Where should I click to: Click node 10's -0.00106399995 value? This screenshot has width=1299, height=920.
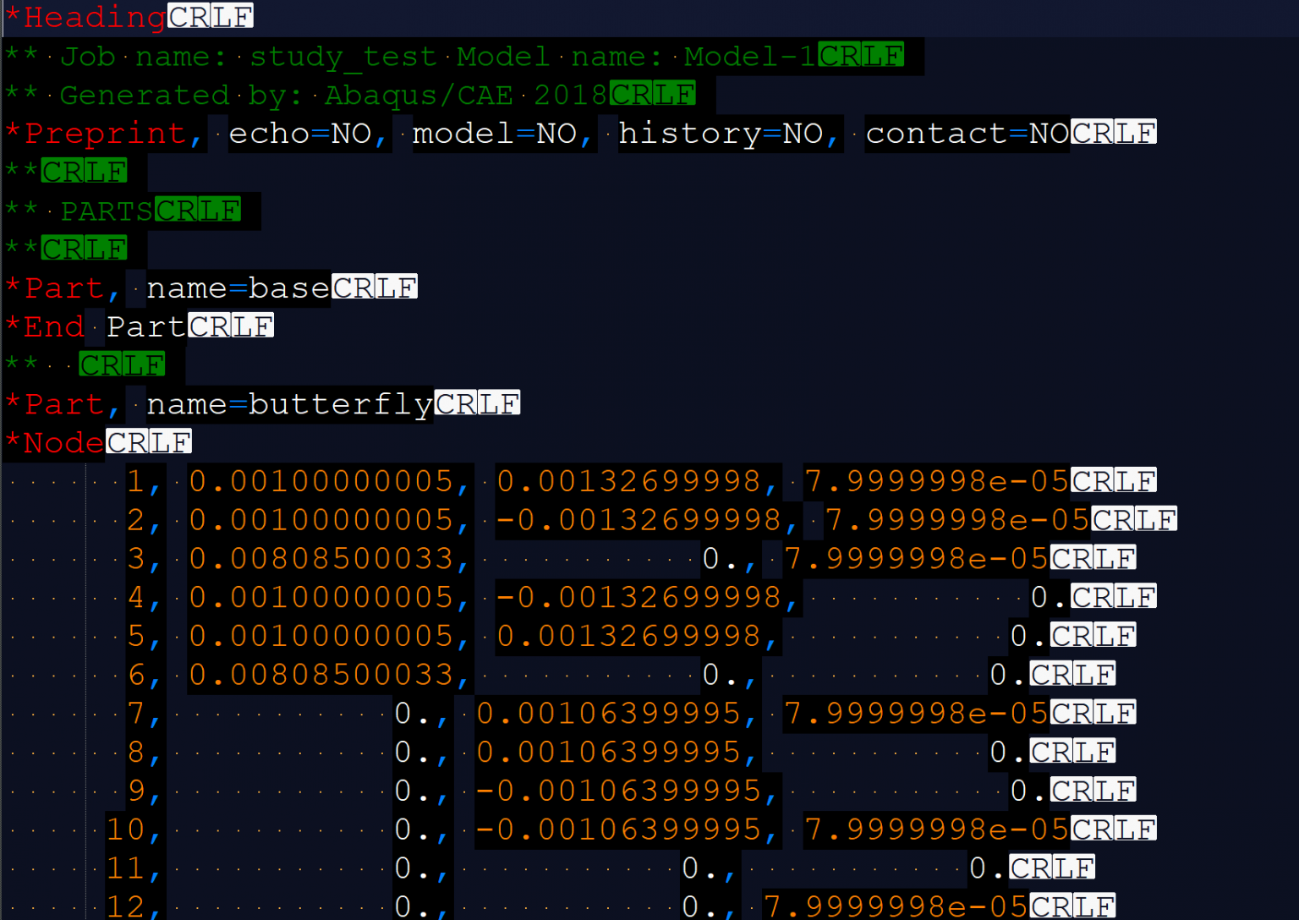pyautogui.click(x=618, y=830)
